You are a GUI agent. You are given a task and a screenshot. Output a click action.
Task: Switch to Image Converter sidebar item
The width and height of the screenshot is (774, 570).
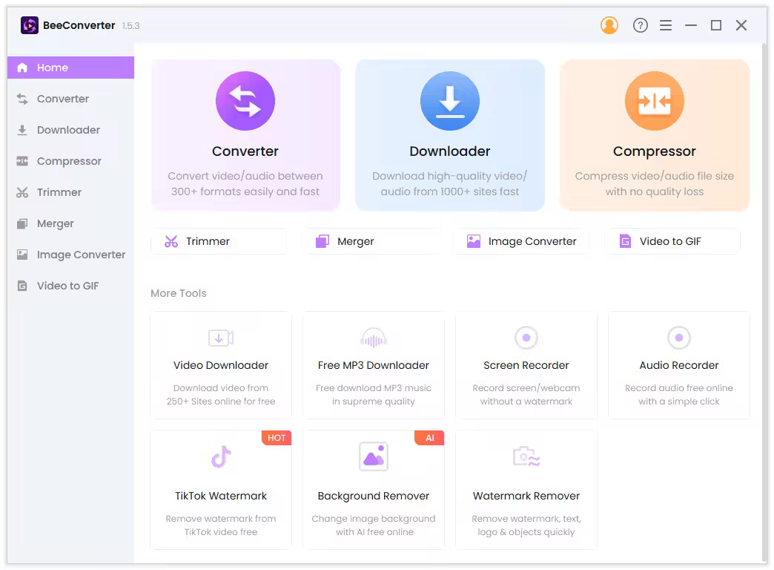pyautogui.click(x=81, y=255)
